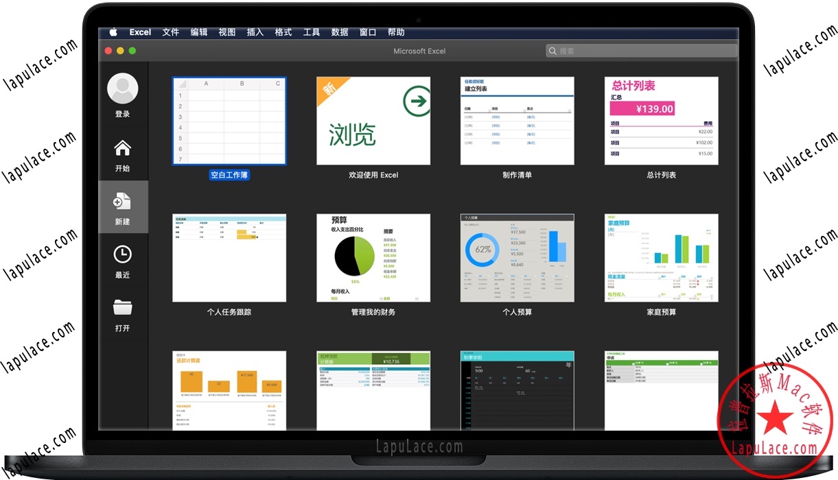Open the 家庭预算 template

click(661, 258)
